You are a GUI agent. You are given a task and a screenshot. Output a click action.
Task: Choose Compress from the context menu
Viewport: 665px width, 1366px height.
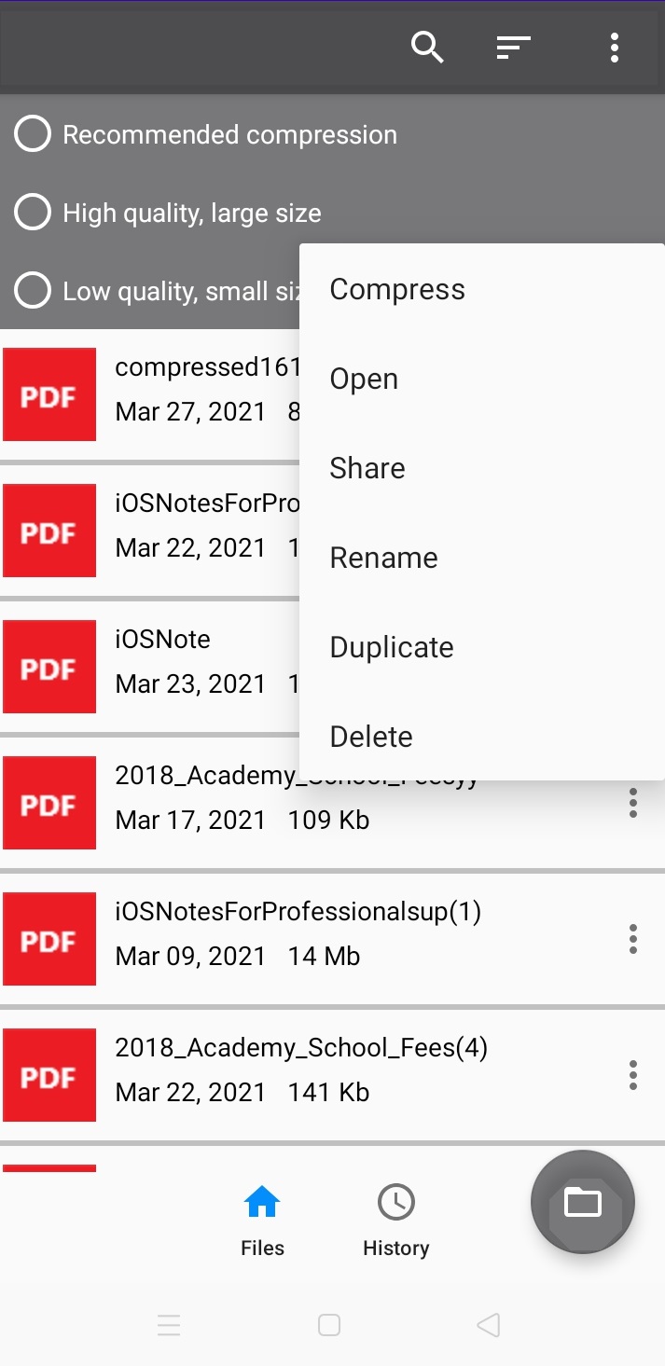[397, 289]
